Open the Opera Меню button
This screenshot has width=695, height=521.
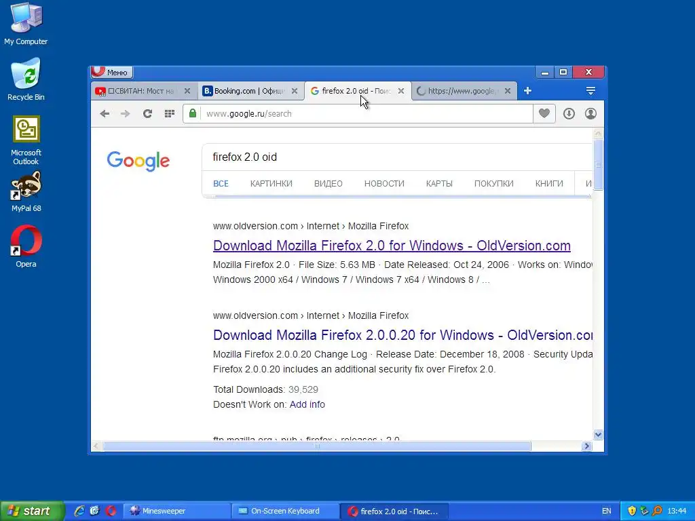(x=112, y=72)
